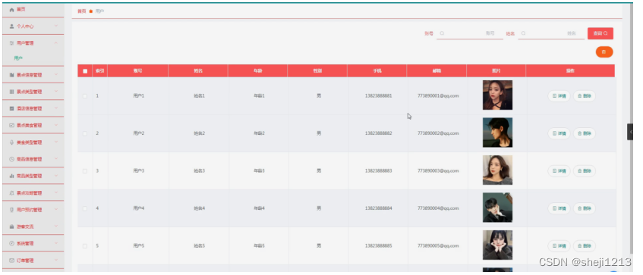Click the dark collapse handle at right edge
This screenshot has height=275, width=643.
(630, 132)
